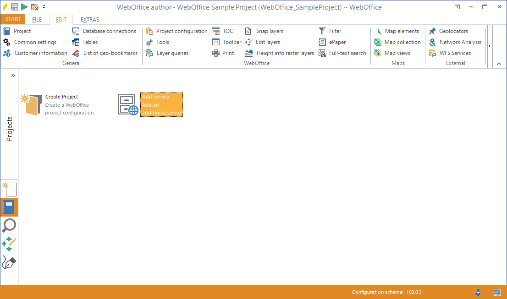Click the green run arrow in title bar
The image size is (507, 299).
coord(24,7)
